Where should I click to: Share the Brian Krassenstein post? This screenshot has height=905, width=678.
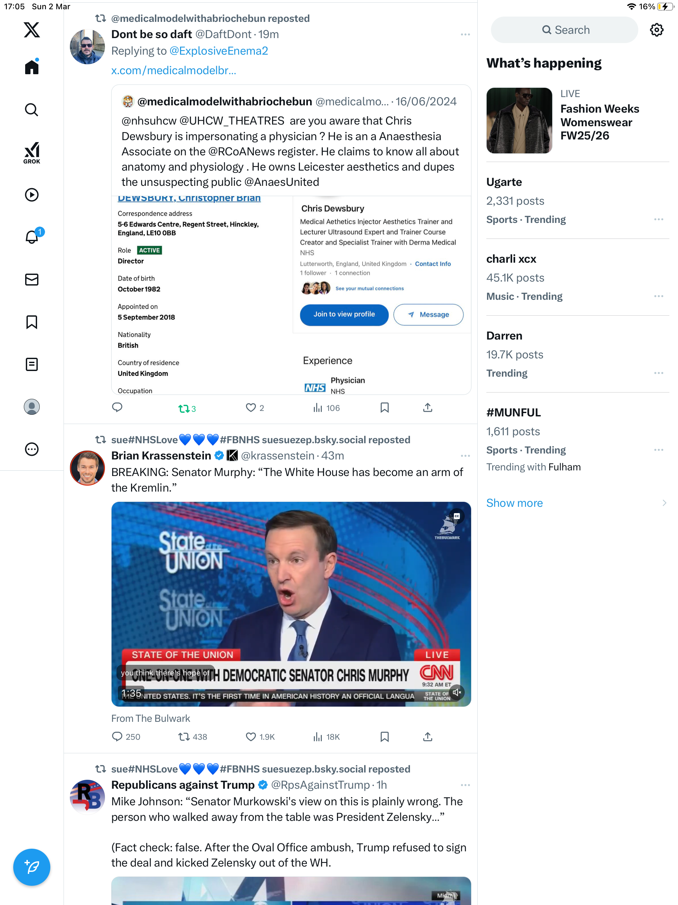(x=427, y=736)
